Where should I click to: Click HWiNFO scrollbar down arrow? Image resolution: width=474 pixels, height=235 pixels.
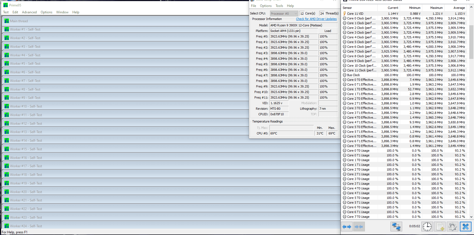point(471,217)
